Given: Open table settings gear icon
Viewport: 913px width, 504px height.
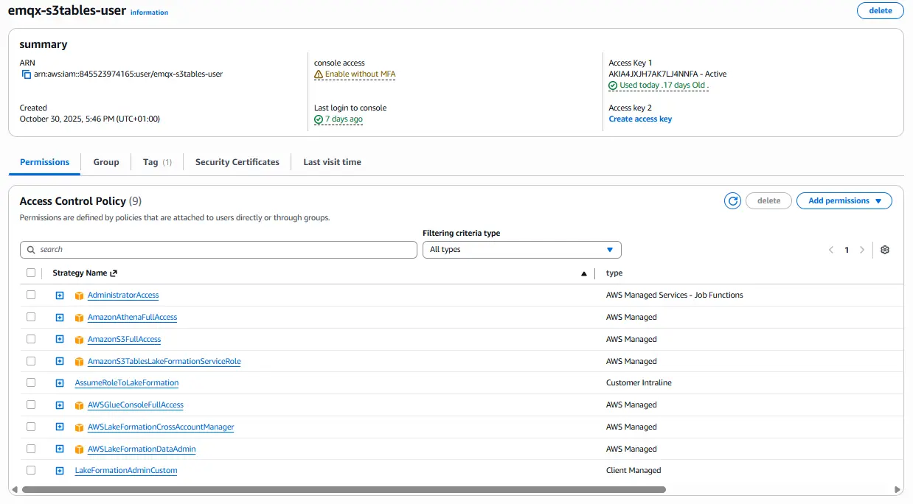Looking at the screenshot, I should pos(885,250).
